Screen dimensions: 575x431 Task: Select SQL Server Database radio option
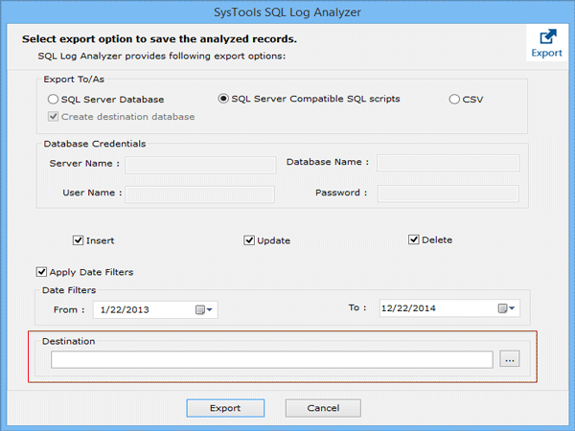[x=53, y=100]
